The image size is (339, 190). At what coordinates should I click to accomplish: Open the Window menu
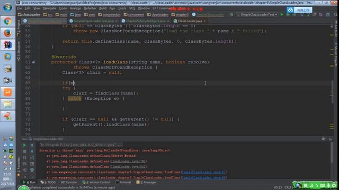144,8
